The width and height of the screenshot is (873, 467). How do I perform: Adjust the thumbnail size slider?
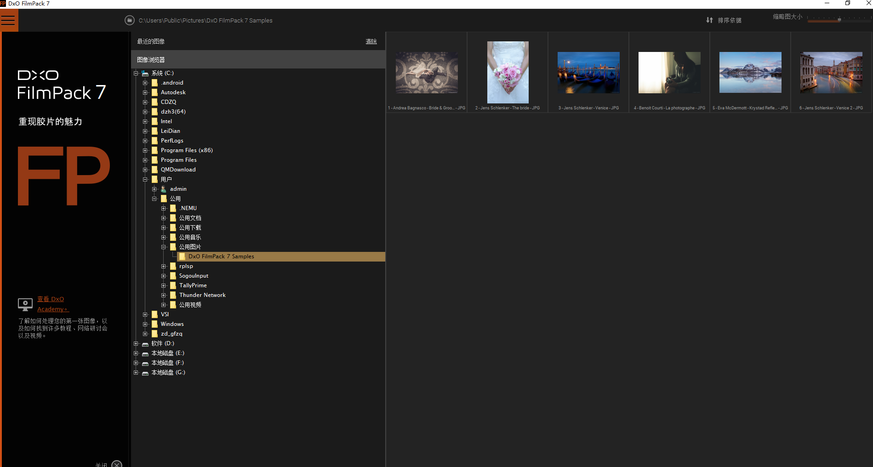(x=839, y=19)
